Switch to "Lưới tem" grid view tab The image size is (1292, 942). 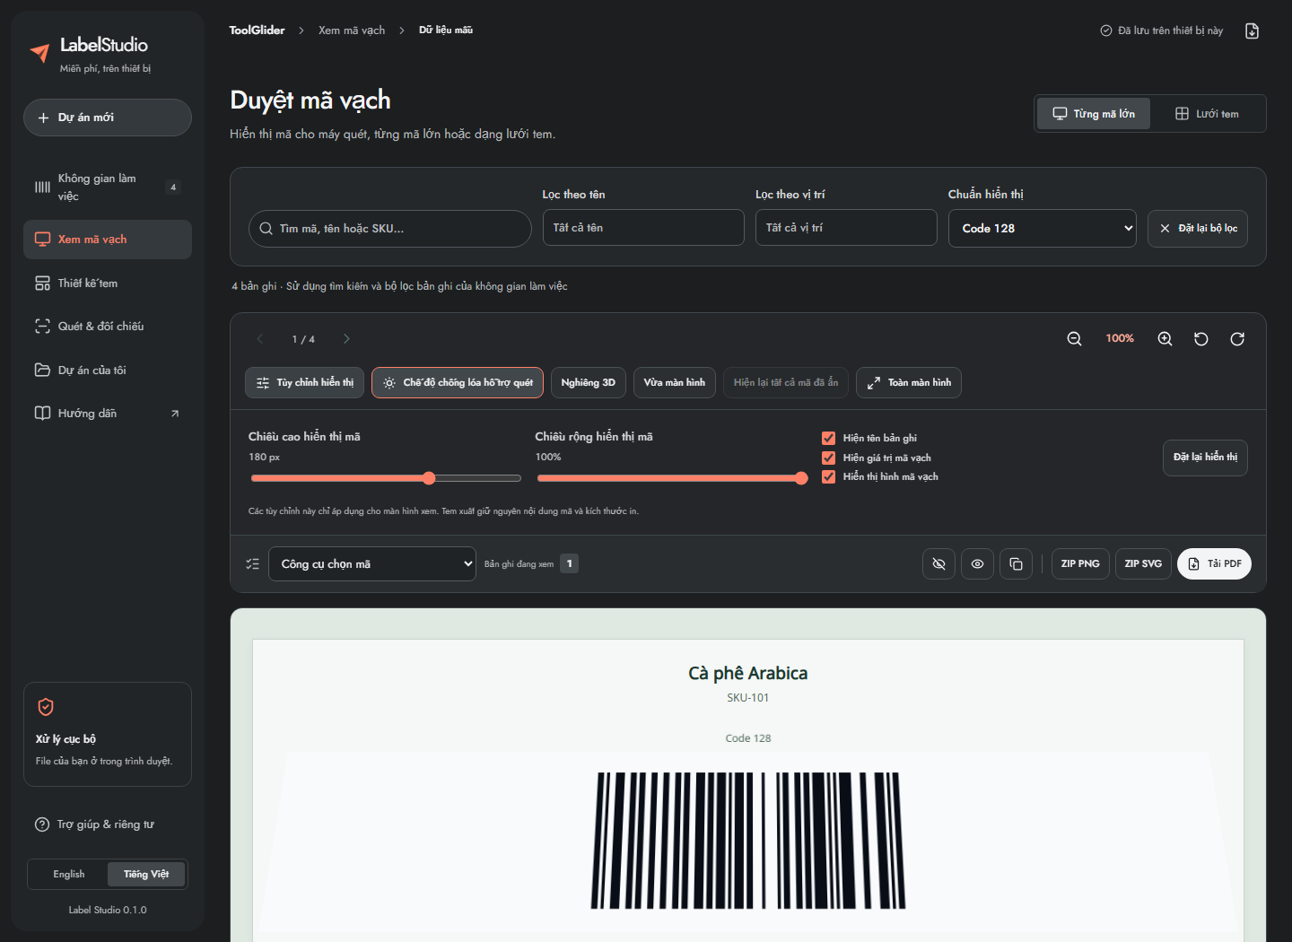(1207, 114)
